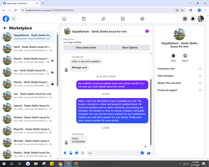This screenshot has width=209, height=167.
Task: Open the Chrome three-dot menu
Action: tap(205, 10)
